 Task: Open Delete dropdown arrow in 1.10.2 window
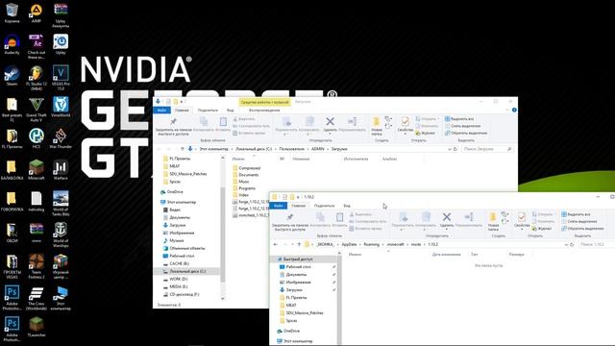tap(446, 230)
